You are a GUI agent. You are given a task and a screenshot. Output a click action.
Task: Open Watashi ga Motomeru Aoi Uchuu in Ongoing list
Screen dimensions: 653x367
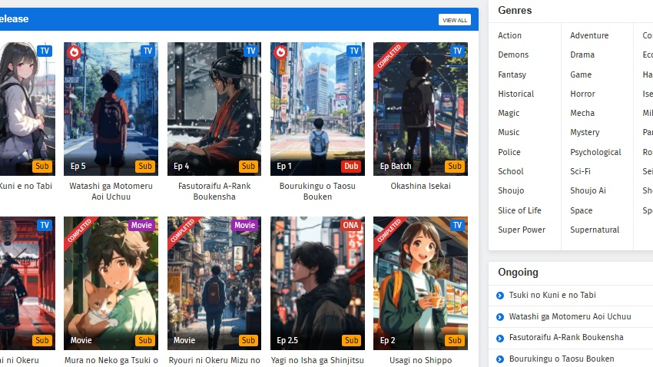click(x=570, y=316)
